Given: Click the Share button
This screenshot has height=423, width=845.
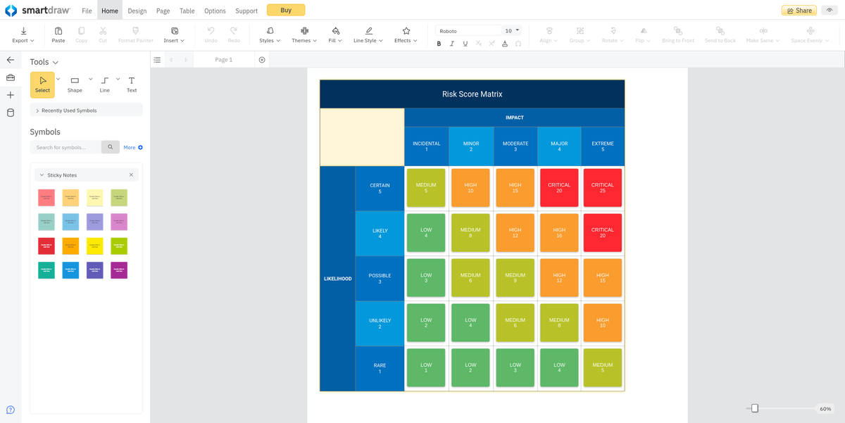Looking at the screenshot, I should [798, 11].
